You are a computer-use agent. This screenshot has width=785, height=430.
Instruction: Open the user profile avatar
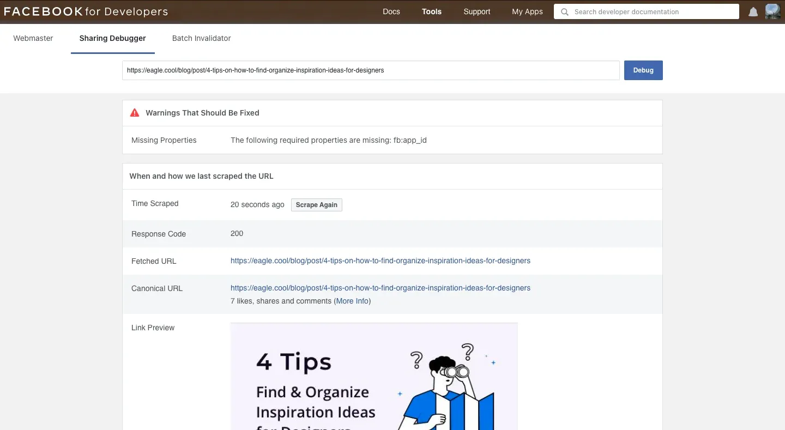coord(772,11)
